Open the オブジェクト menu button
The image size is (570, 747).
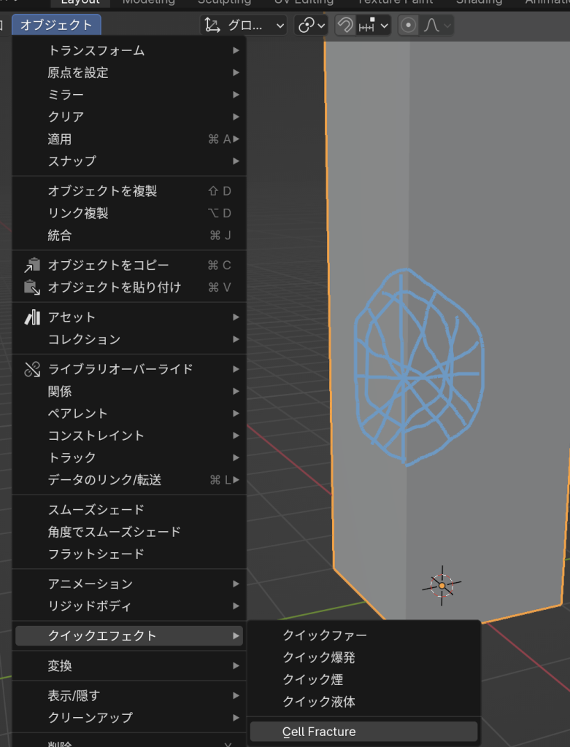coord(56,25)
